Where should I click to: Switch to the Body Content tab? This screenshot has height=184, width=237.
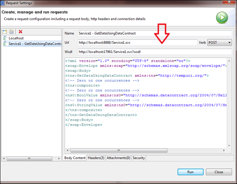click(x=75, y=158)
